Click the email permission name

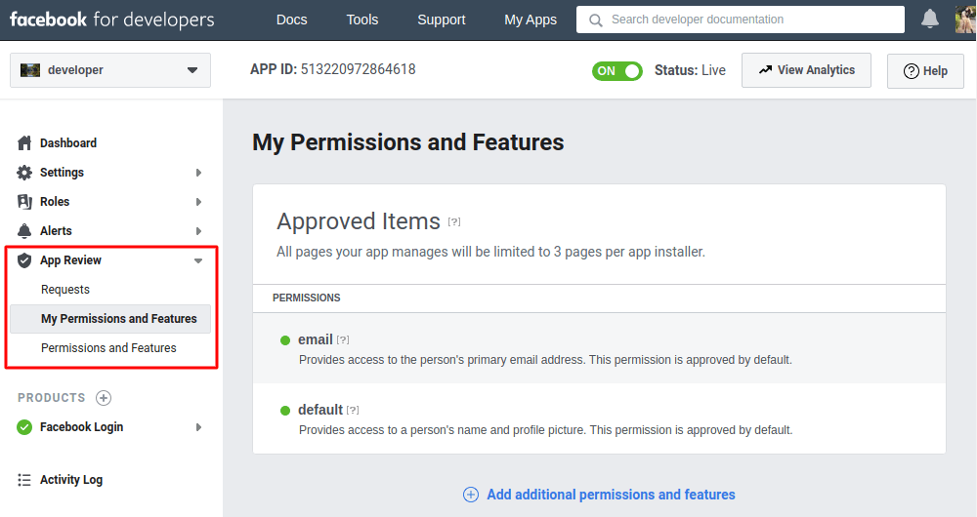316,339
